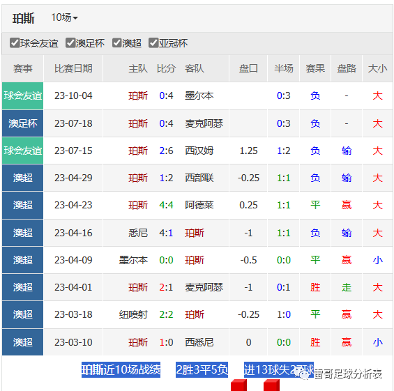The height and width of the screenshot is (391, 394).
Task: Click the 2胜3平5负 summary label
Action: tap(202, 369)
